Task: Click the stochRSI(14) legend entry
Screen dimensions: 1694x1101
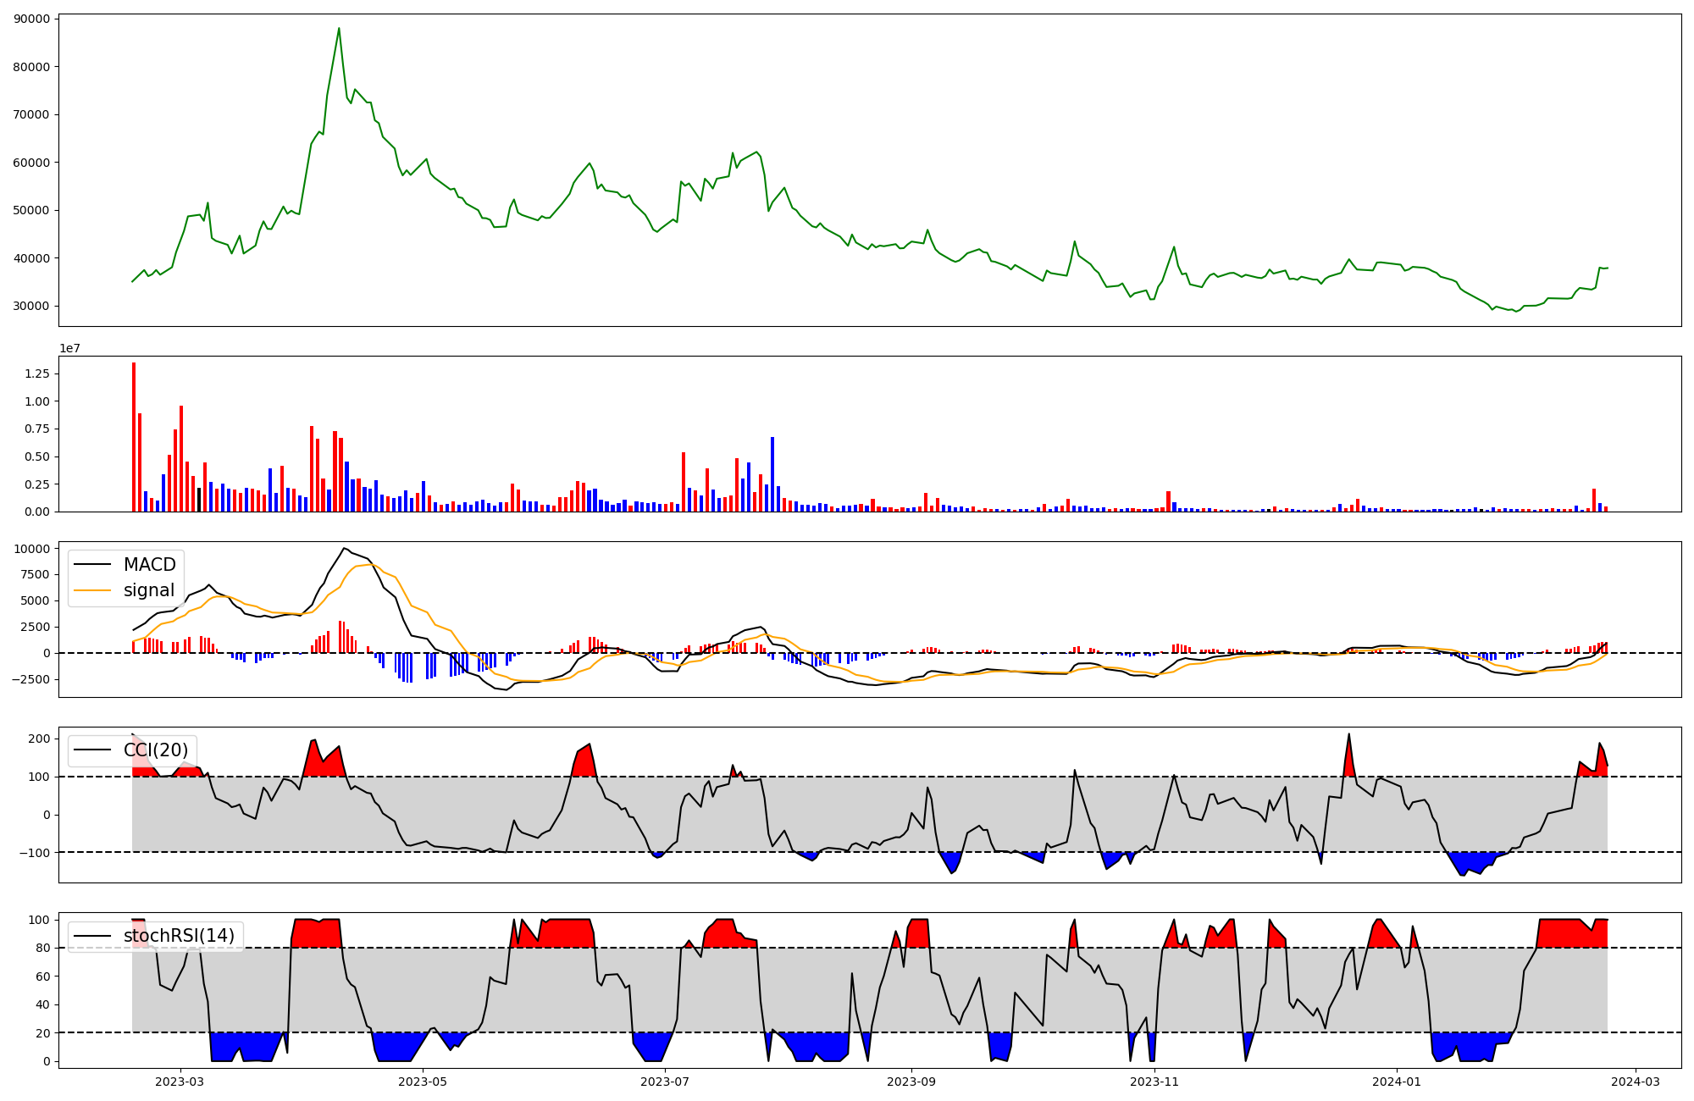Action: pos(179,936)
